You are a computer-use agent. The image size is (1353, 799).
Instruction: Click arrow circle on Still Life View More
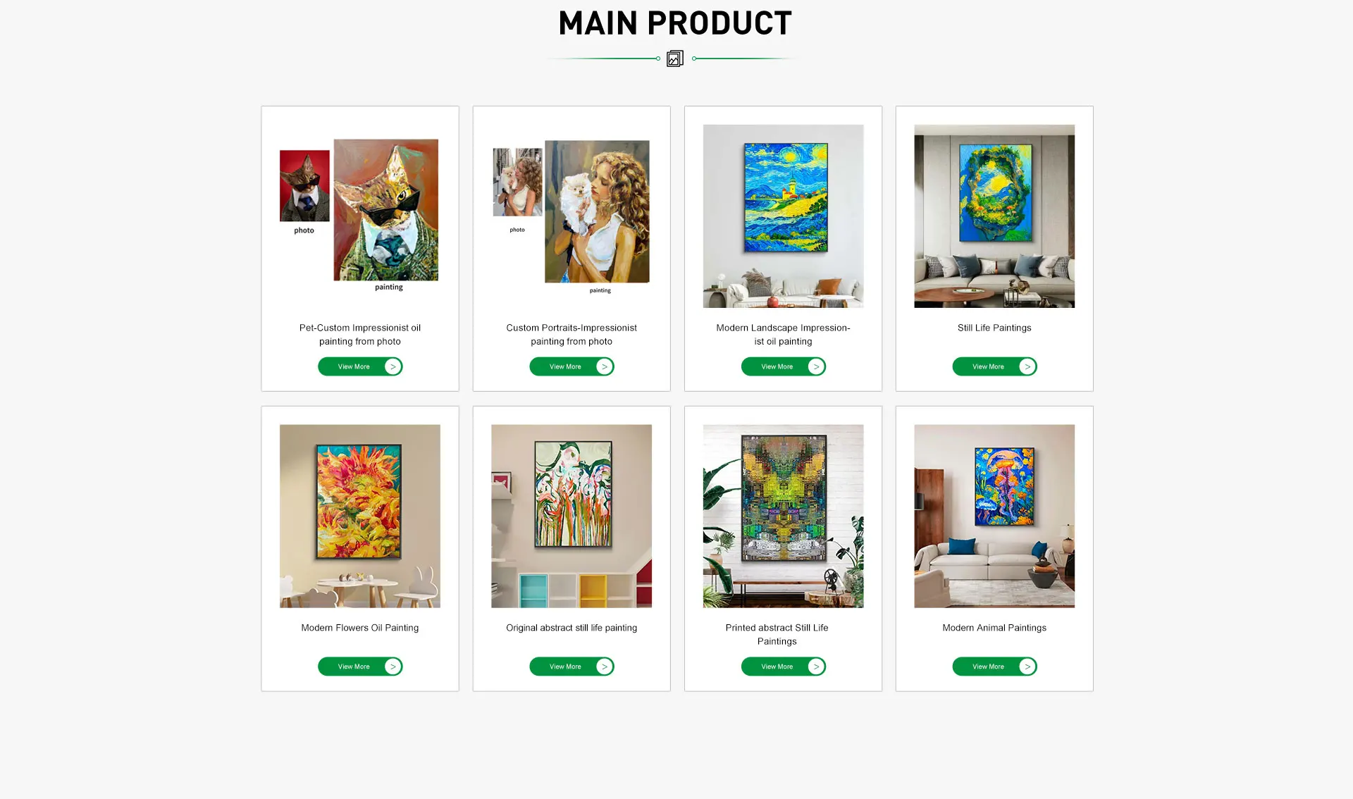[1027, 366]
